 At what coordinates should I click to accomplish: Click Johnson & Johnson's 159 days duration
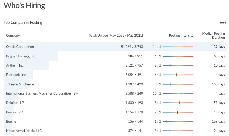click(218, 84)
